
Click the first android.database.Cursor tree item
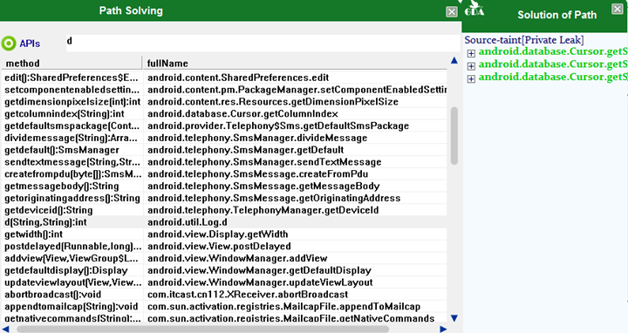[x=553, y=51]
